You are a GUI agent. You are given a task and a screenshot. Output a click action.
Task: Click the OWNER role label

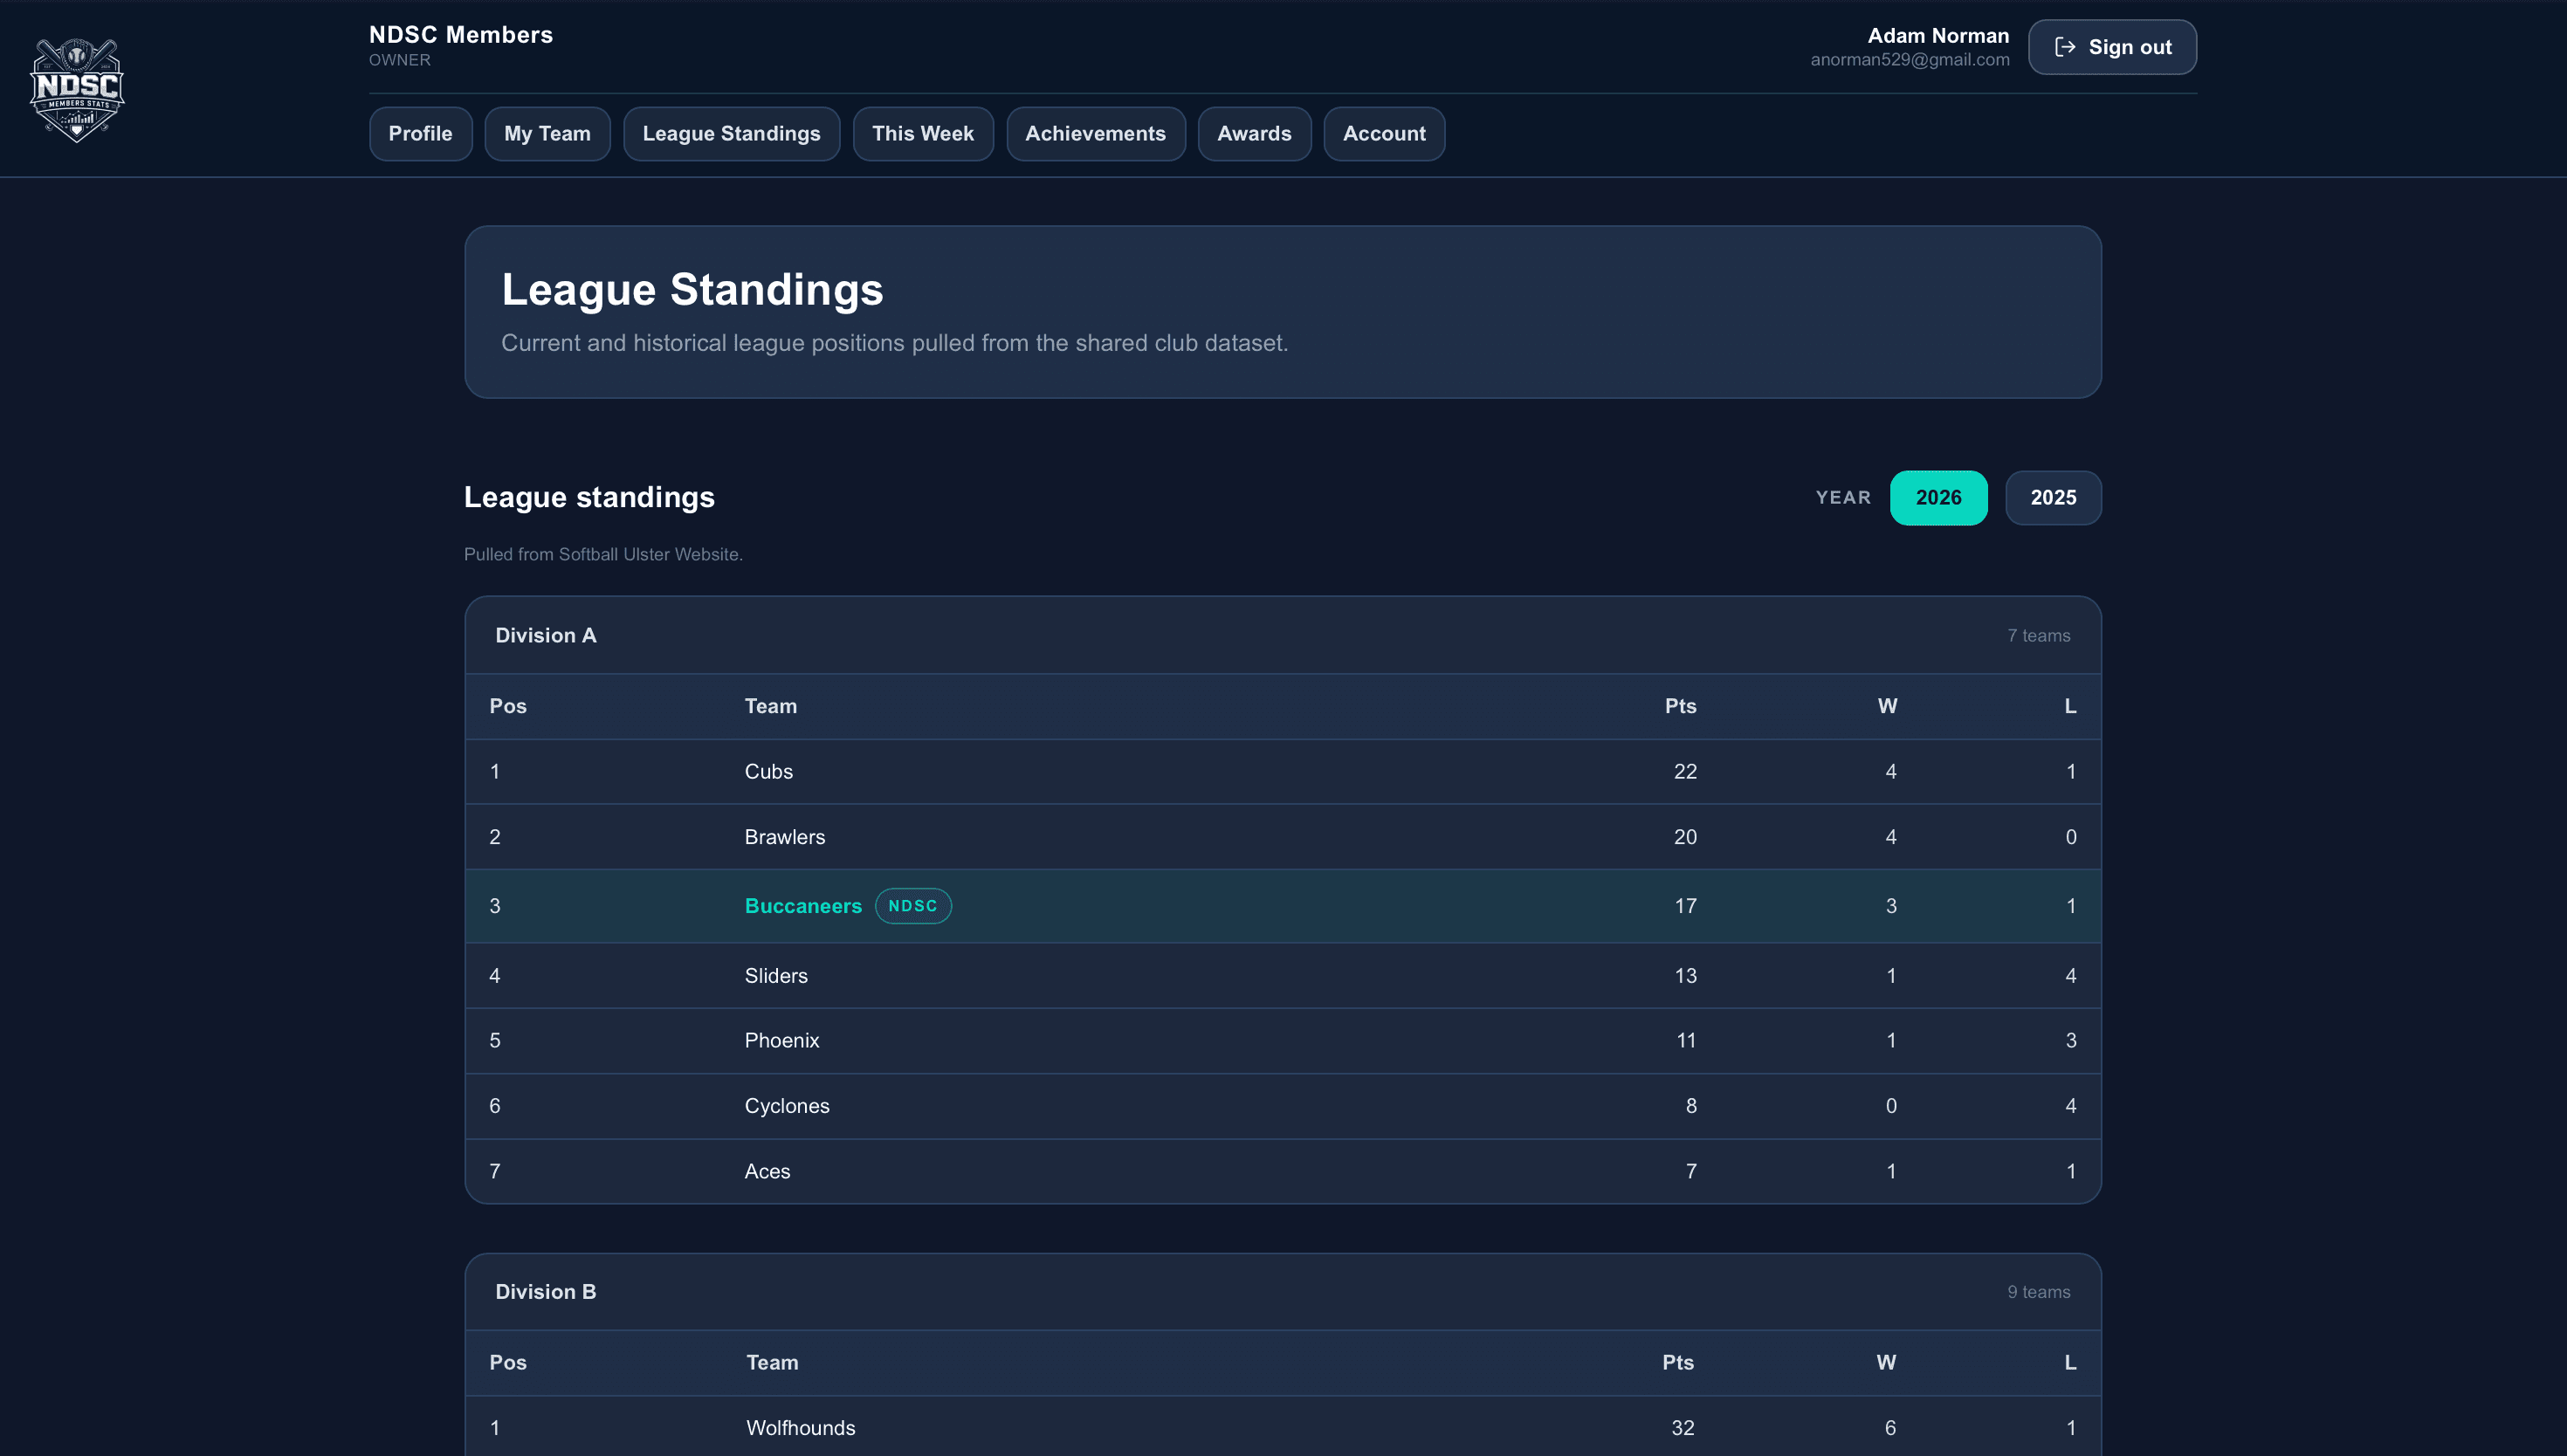(x=400, y=60)
